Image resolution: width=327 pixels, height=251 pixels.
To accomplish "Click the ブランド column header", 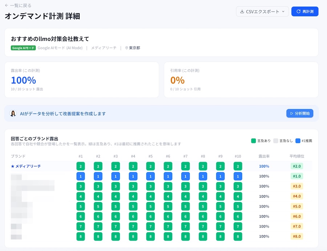I will click(18, 156).
